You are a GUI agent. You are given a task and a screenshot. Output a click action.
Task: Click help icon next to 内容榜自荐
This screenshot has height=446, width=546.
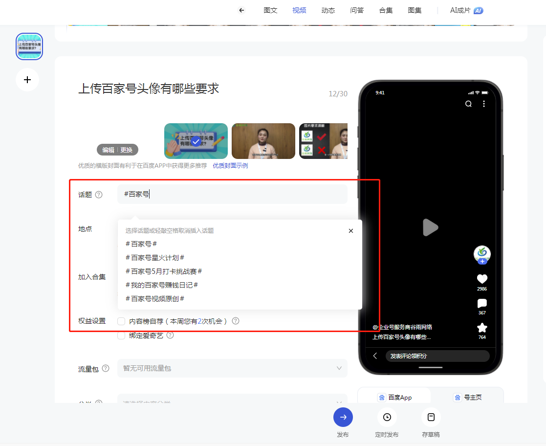click(x=236, y=321)
